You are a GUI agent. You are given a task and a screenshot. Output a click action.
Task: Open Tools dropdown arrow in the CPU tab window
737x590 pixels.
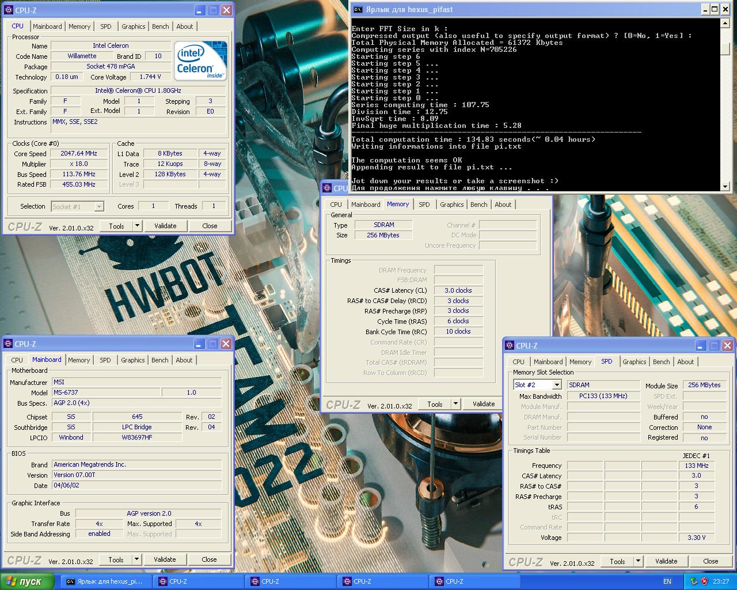tap(137, 226)
